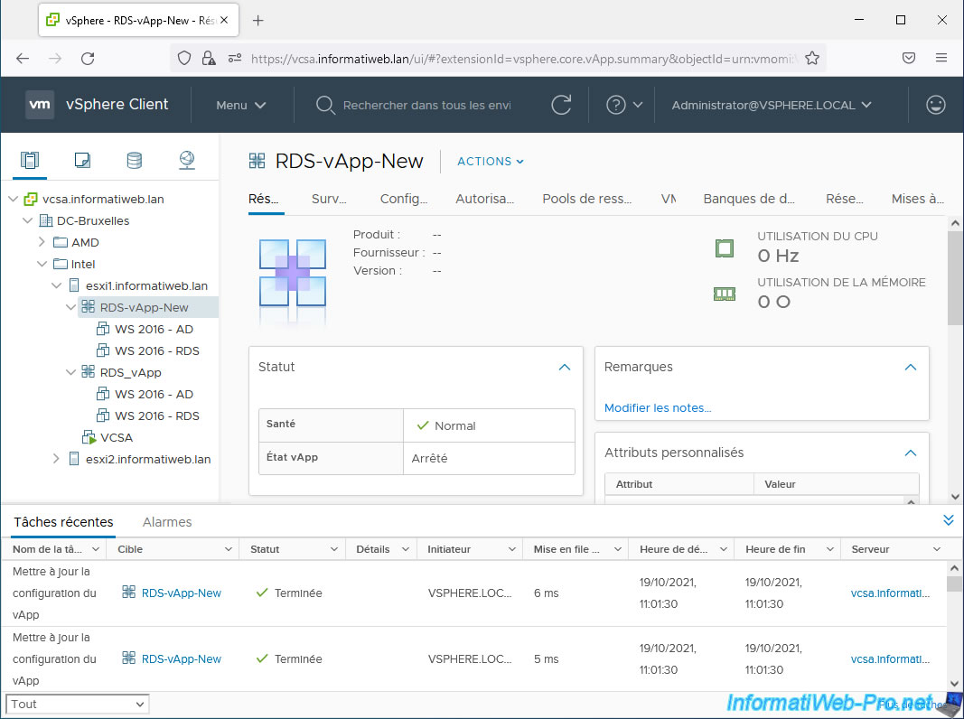Collapse the Statut card

(565, 367)
